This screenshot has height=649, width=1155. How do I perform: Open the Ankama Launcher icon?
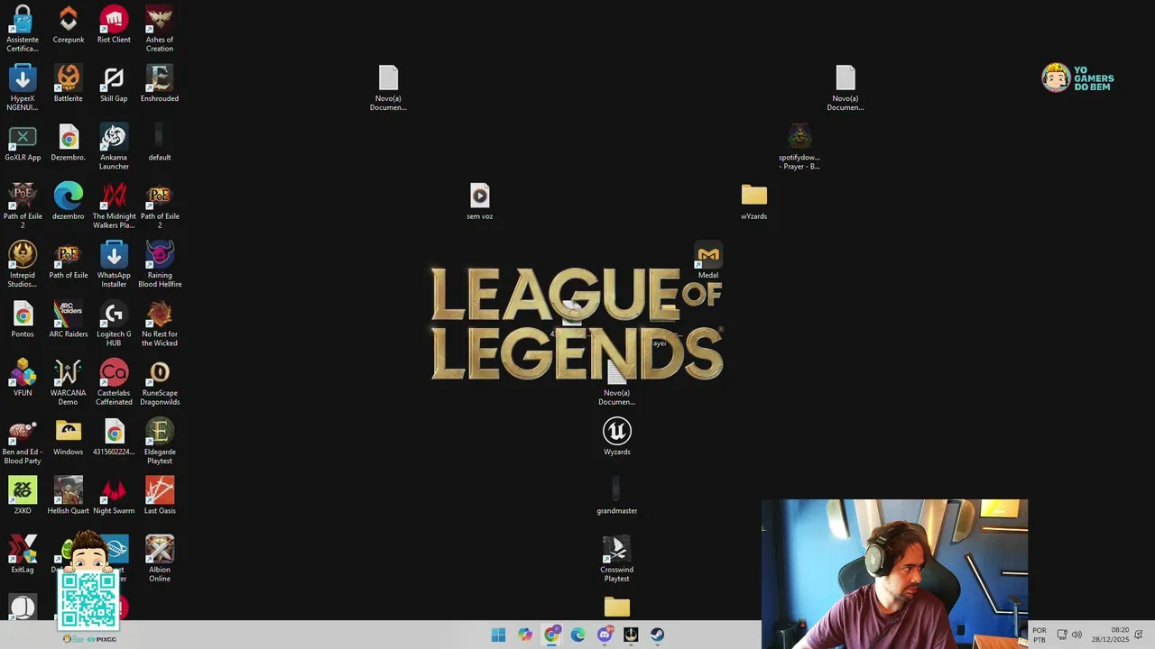coord(114,146)
